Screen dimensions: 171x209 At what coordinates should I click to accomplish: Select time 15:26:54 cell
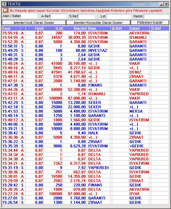point(10,202)
